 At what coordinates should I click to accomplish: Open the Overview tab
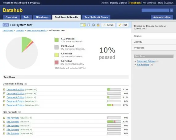click(x=11, y=17)
